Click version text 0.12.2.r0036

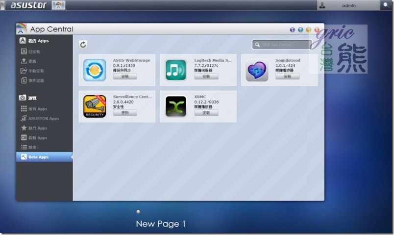coord(206,102)
